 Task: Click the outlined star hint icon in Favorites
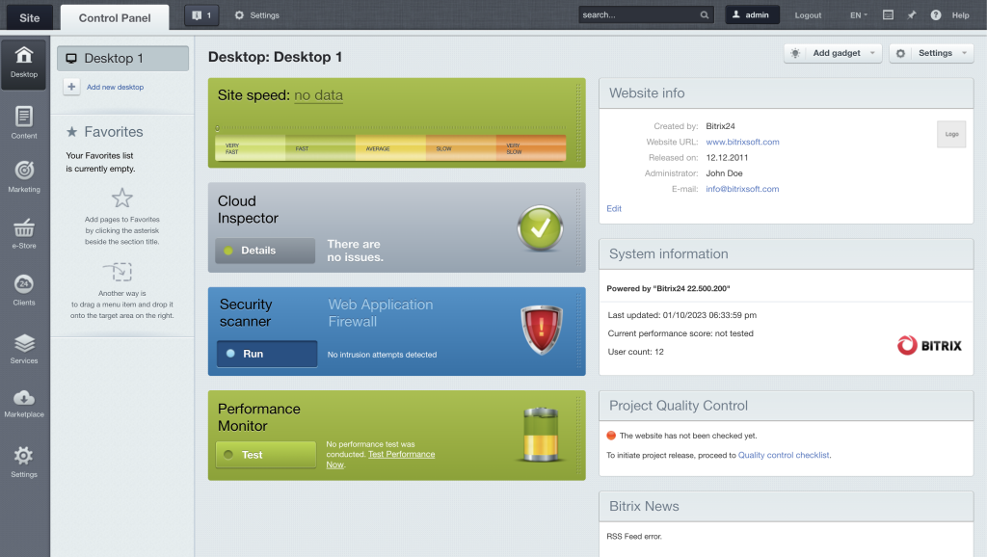click(122, 199)
